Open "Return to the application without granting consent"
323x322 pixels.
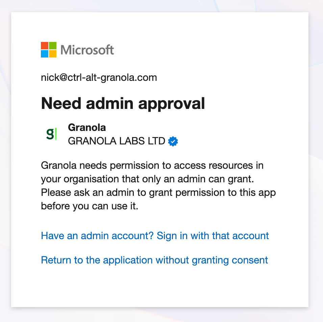point(154,260)
